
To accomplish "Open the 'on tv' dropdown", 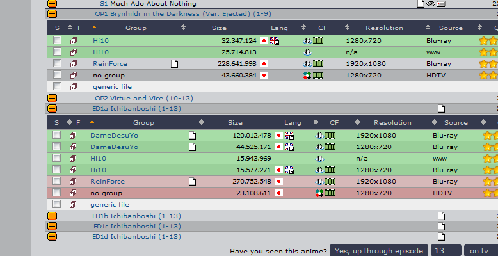I will [x=481, y=251].
